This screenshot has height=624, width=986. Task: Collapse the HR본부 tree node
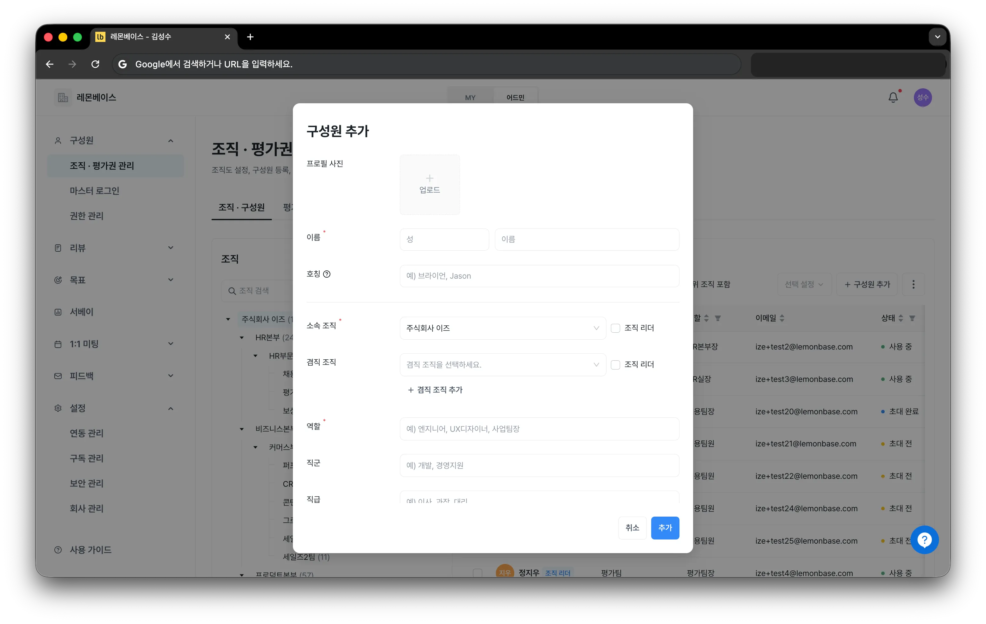tap(242, 337)
